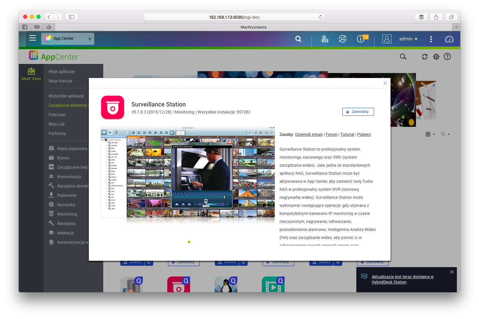Click the Surveillance Station app icon
The width and height of the screenshot is (479, 319).
[113, 107]
